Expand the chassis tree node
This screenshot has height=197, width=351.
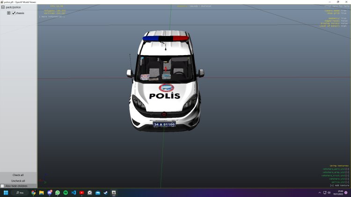coord(8,13)
